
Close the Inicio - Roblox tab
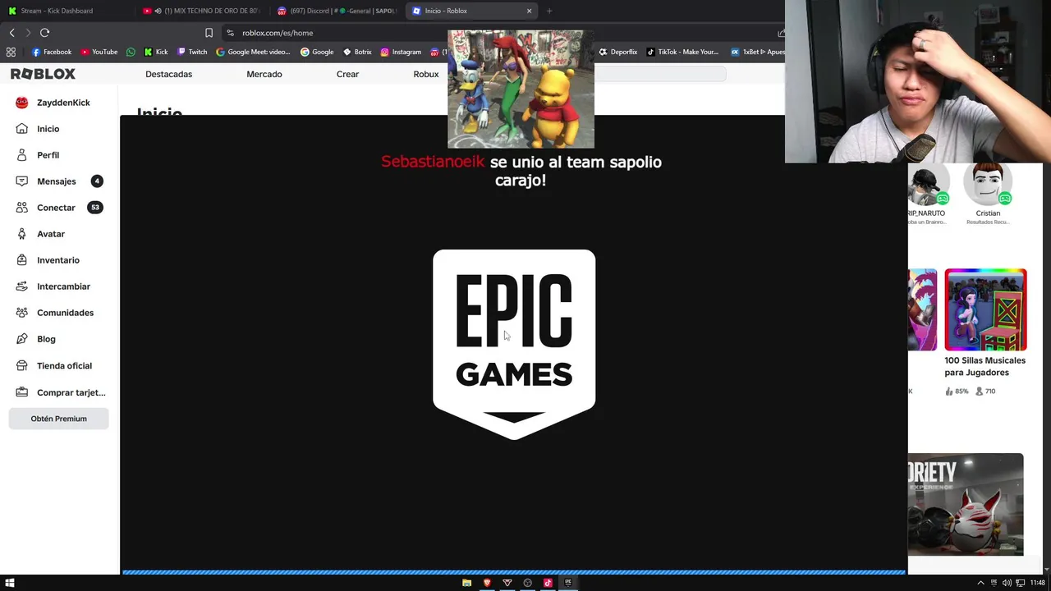point(529,11)
